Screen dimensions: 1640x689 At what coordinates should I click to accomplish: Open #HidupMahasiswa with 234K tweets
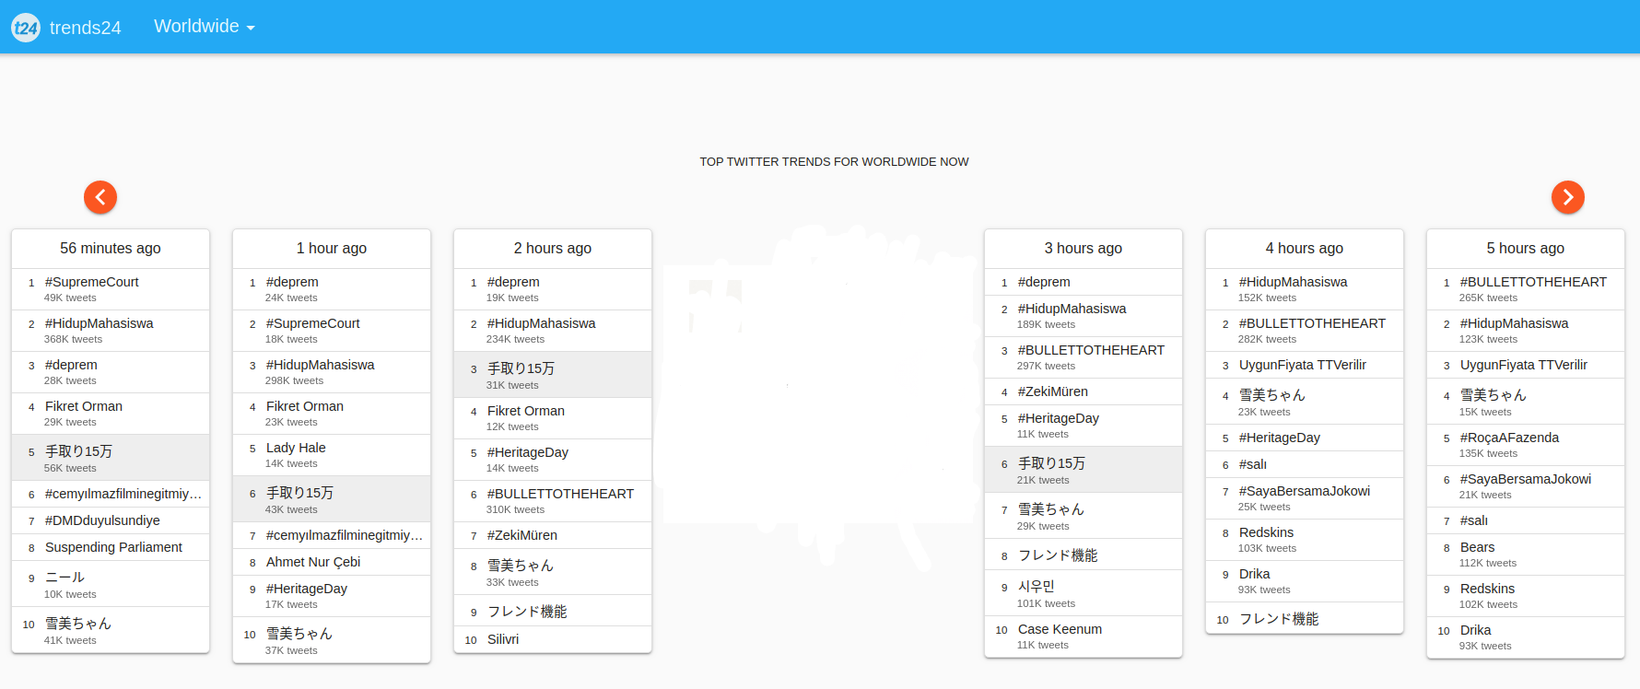(542, 323)
